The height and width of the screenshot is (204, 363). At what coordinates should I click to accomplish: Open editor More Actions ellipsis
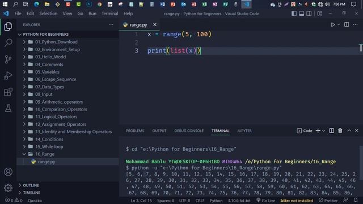(356, 24)
